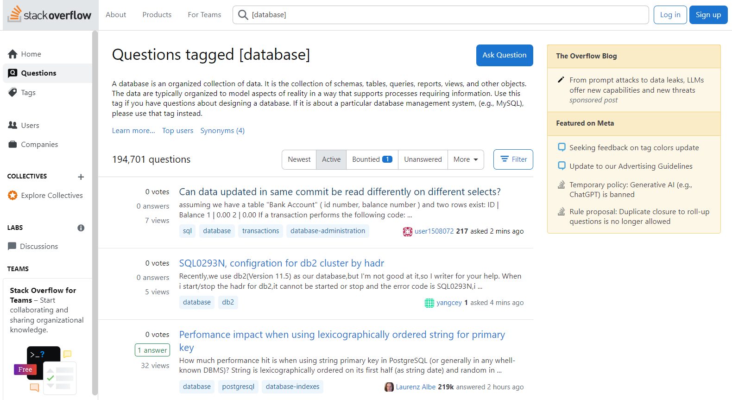The height and width of the screenshot is (400, 732).
Task: Click the Bountied count badge
Action: 387,159
